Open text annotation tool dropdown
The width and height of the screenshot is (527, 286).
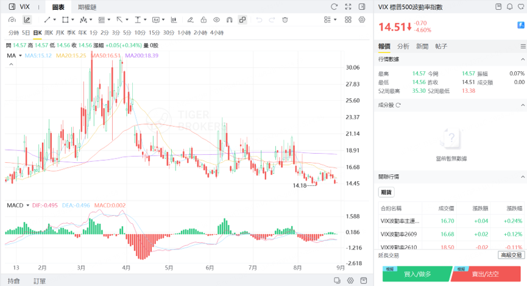tap(163, 20)
